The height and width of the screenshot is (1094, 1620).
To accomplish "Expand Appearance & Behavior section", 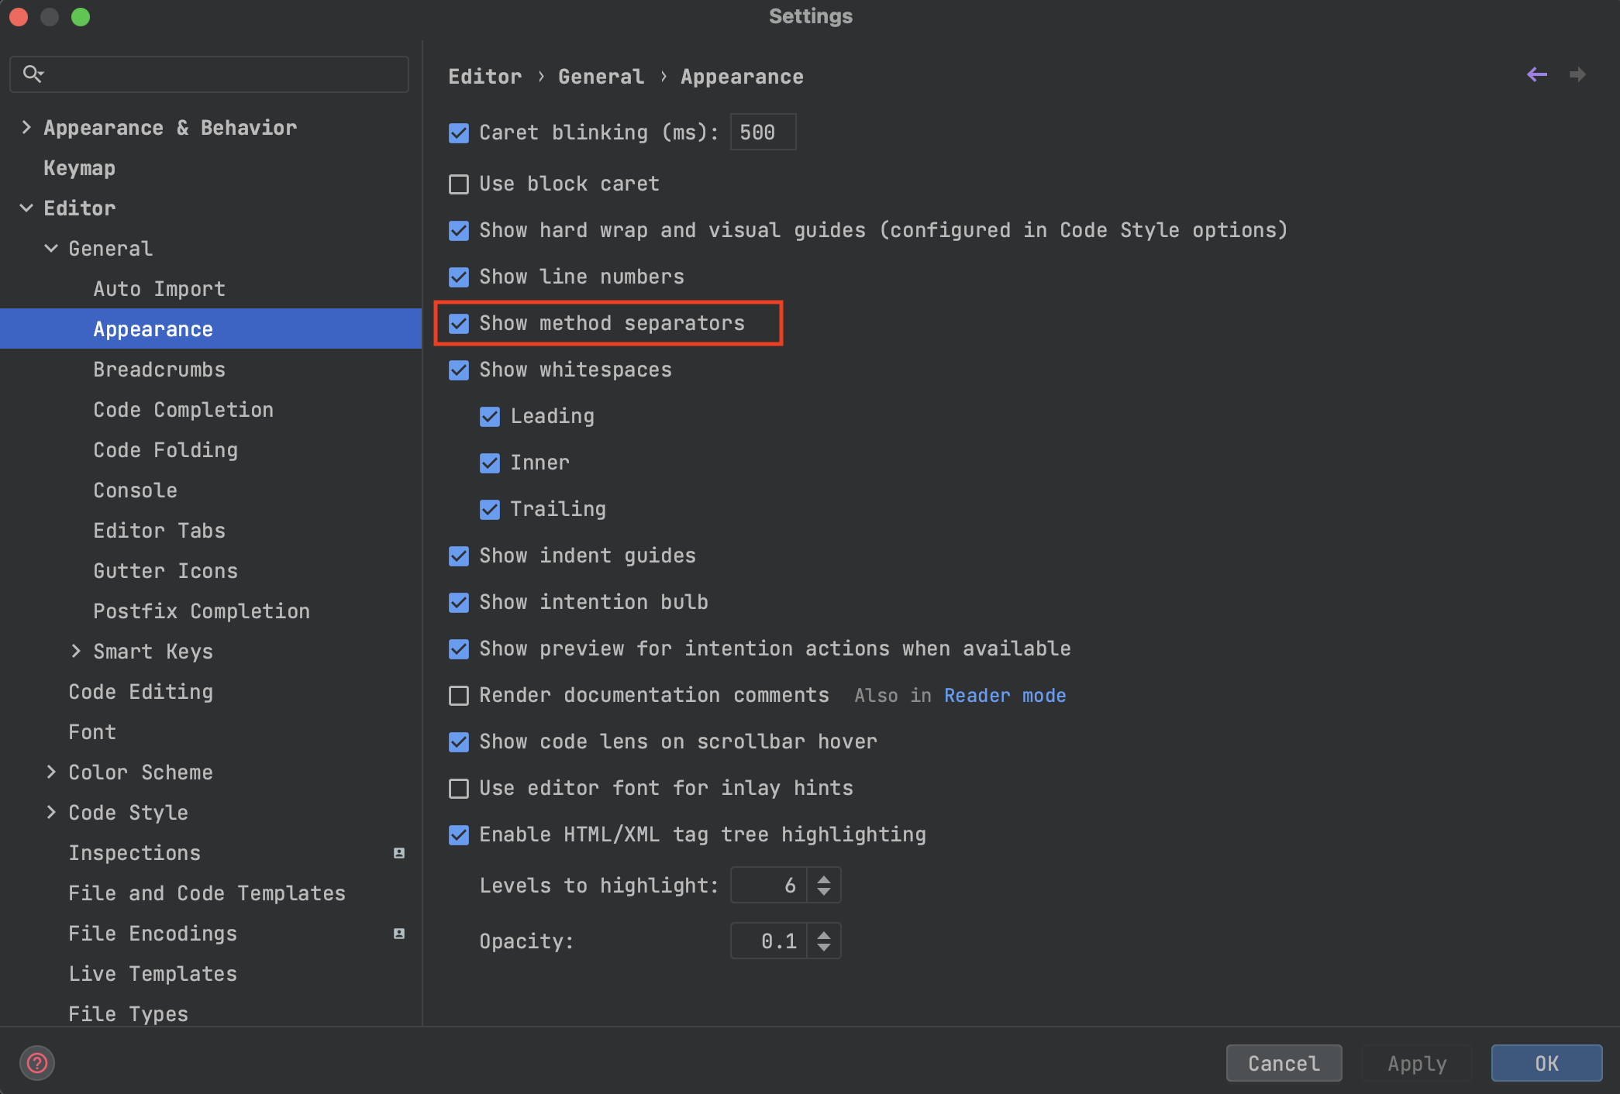I will pyautogui.click(x=26, y=128).
